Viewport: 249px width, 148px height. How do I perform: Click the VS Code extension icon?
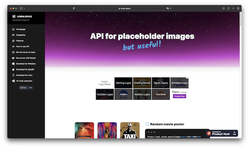13,81
